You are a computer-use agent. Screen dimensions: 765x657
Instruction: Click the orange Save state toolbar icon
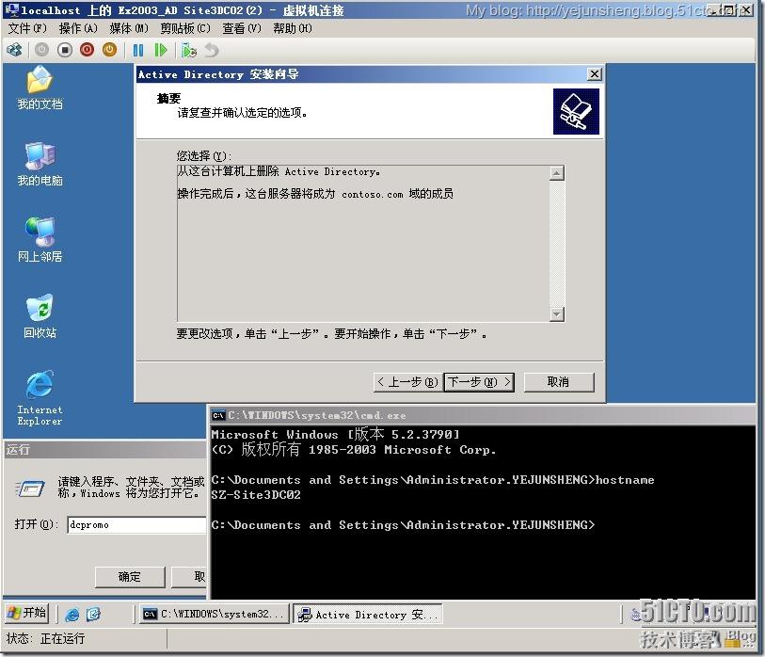109,50
